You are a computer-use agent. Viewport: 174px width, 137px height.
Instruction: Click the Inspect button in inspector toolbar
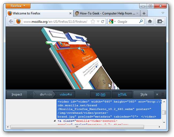[17, 94]
